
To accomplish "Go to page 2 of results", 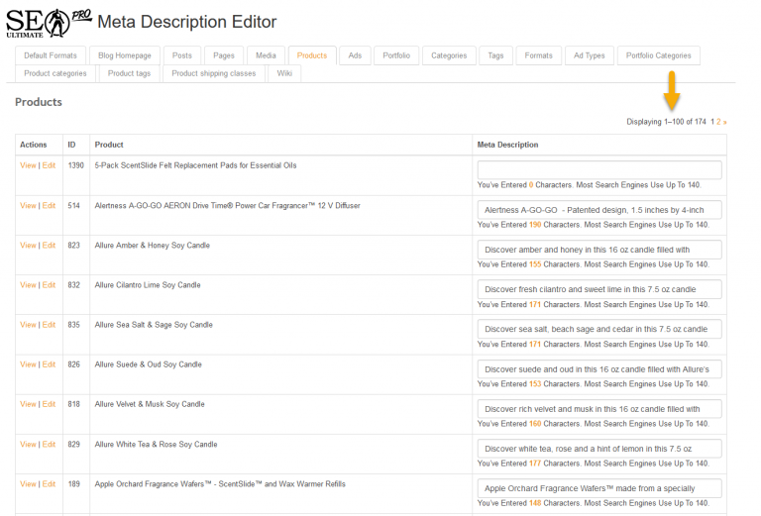I will coord(719,122).
